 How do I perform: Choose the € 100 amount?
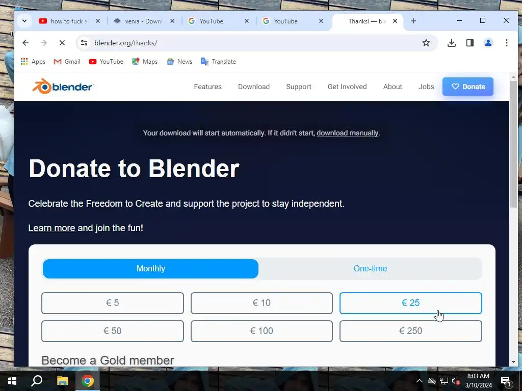[x=262, y=331]
